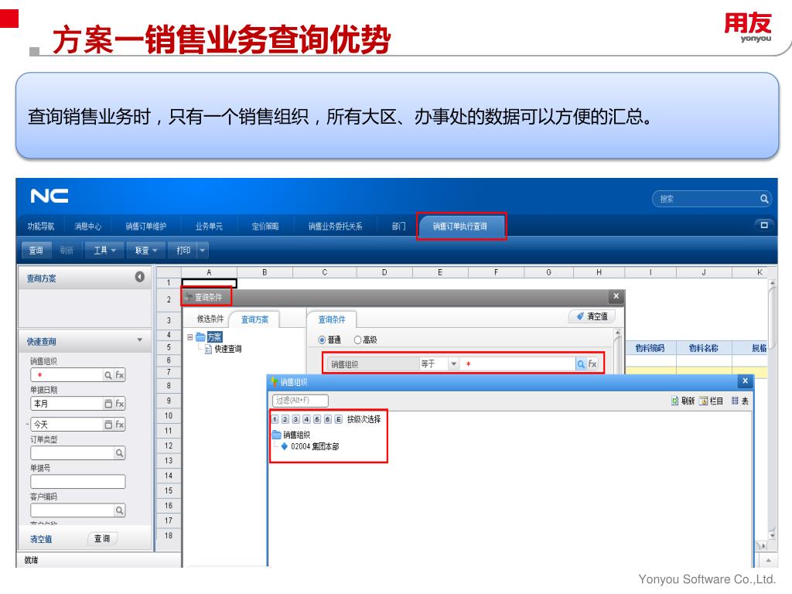This screenshot has height=594, width=792.
Task: Collapse the 快速查询 section arrow
Action: [x=140, y=340]
